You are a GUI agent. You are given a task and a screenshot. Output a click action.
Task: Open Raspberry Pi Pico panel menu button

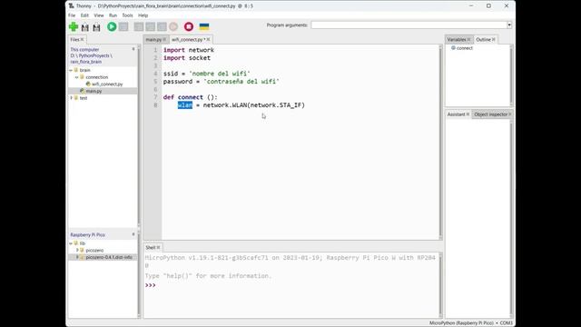tap(133, 234)
